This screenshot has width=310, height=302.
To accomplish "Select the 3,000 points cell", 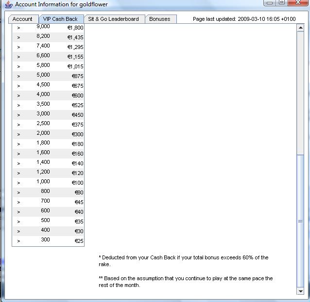I will pyautogui.click(x=43, y=113).
